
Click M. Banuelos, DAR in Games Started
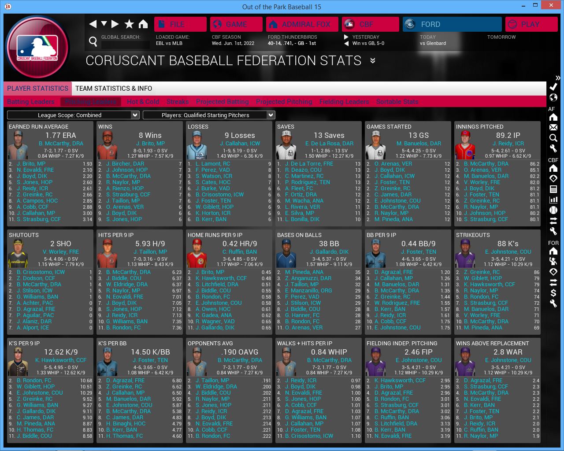coord(419,144)
